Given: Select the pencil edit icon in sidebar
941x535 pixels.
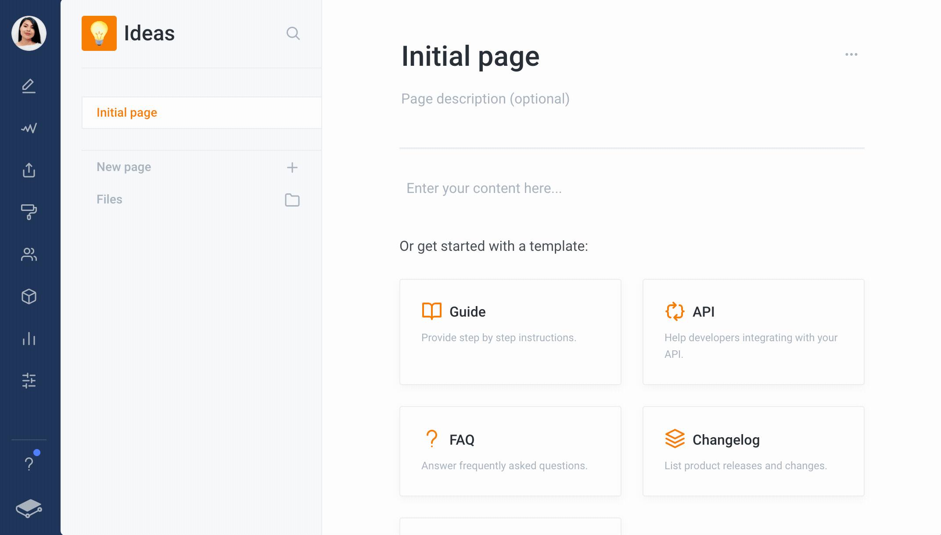Looking at the screenshot, I should 29,86.
